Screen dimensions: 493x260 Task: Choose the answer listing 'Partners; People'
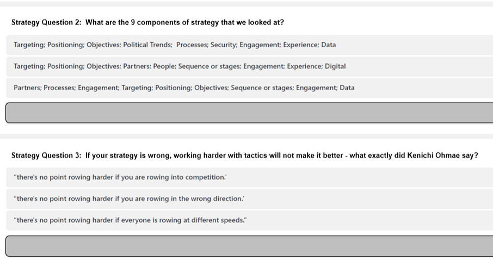point(250,66)
